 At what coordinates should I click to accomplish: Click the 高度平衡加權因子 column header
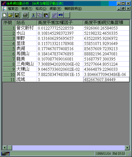point(60,23)
